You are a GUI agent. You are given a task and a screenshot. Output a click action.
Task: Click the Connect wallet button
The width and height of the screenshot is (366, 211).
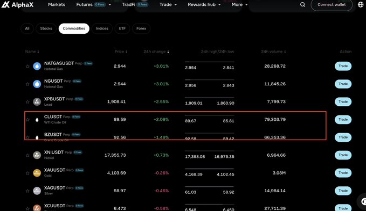[332, 5]
